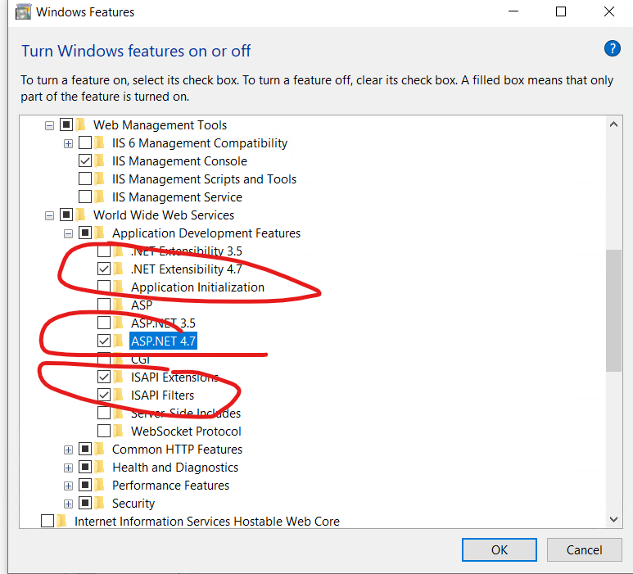Click the scrollbar up arrow
633x574 pixels.
click(x=613, y=124)
